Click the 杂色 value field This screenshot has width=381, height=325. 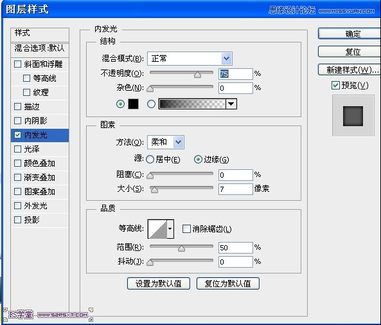[235, 88]
